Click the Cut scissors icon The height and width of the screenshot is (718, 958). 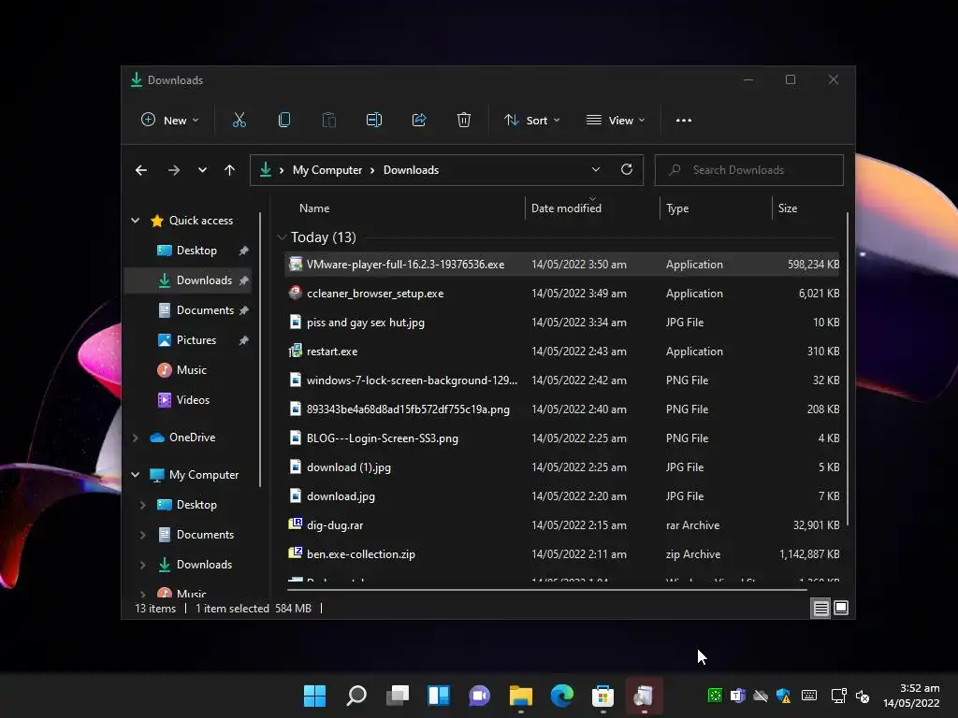click(239, 121)
